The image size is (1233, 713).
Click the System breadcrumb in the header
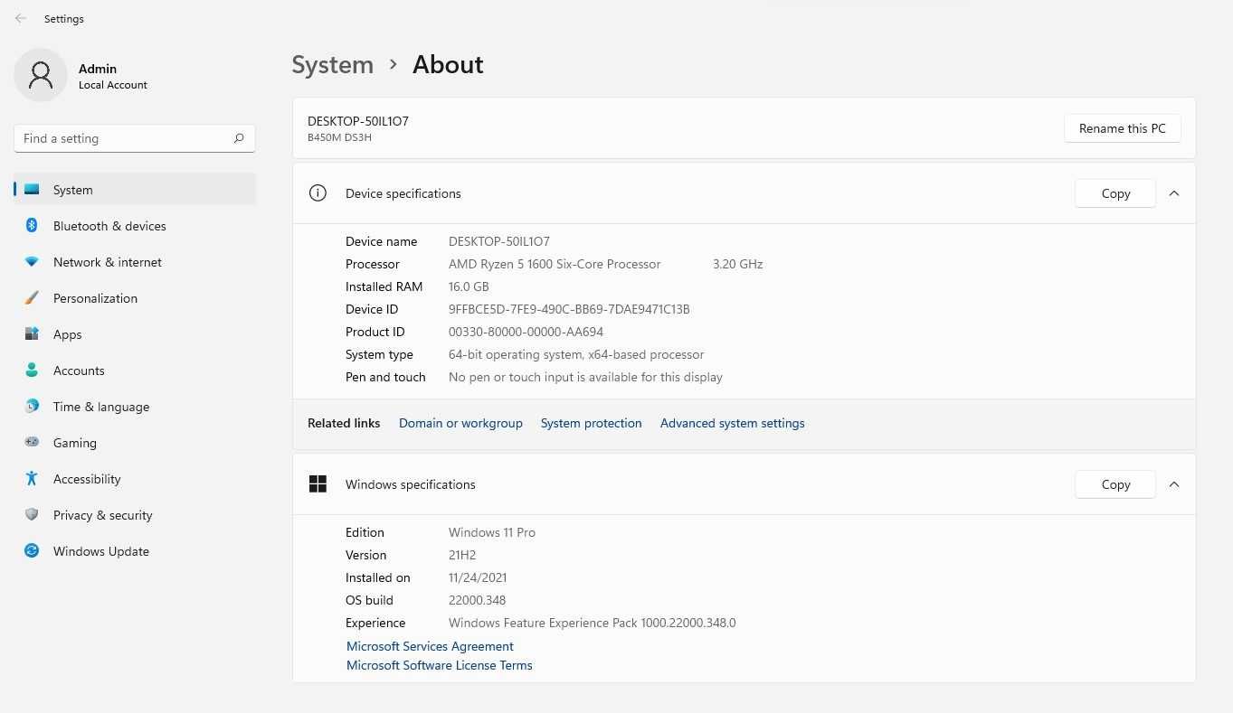[x=332, y=65]
